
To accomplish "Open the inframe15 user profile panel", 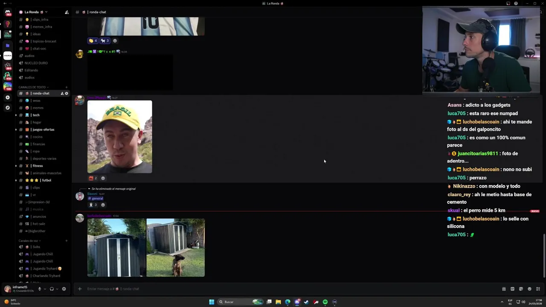I will (19, 289).
